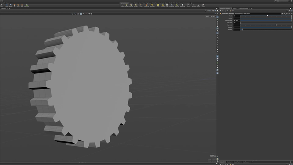Switch to the Particle Fluids shelf tab
Viewport: 293px width, 165px height.
pyautogui.click(x=155, y=3)
